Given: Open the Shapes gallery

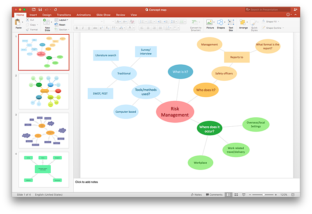Looking at the screenshot, I should click(221, 24).
